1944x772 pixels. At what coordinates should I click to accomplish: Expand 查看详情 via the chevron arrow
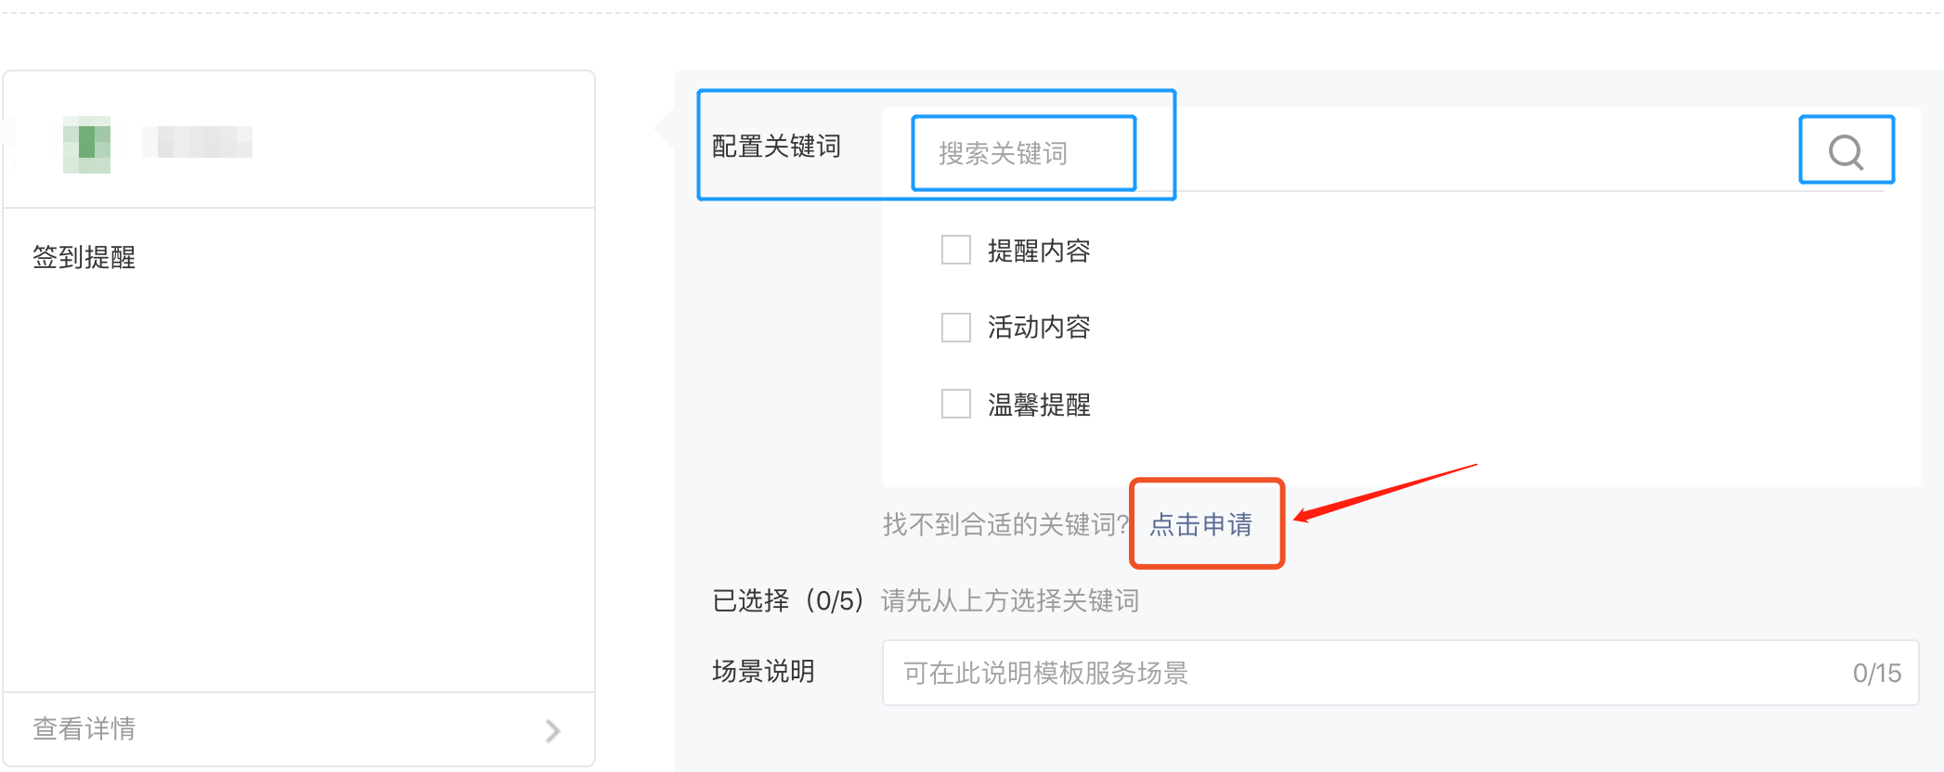click(x=553, y=730)
